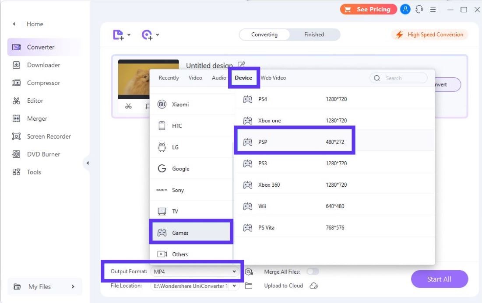Expand the add disc dropdown arrow
The image size is (482, 303).
(x=158, y=35)
